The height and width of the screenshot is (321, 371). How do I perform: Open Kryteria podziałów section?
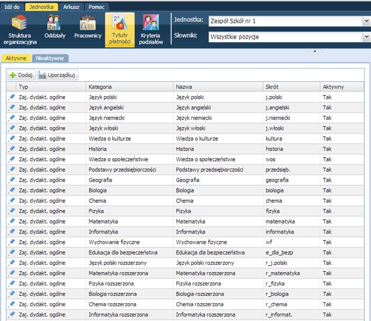pyautogui.click(x=151, y=30)
